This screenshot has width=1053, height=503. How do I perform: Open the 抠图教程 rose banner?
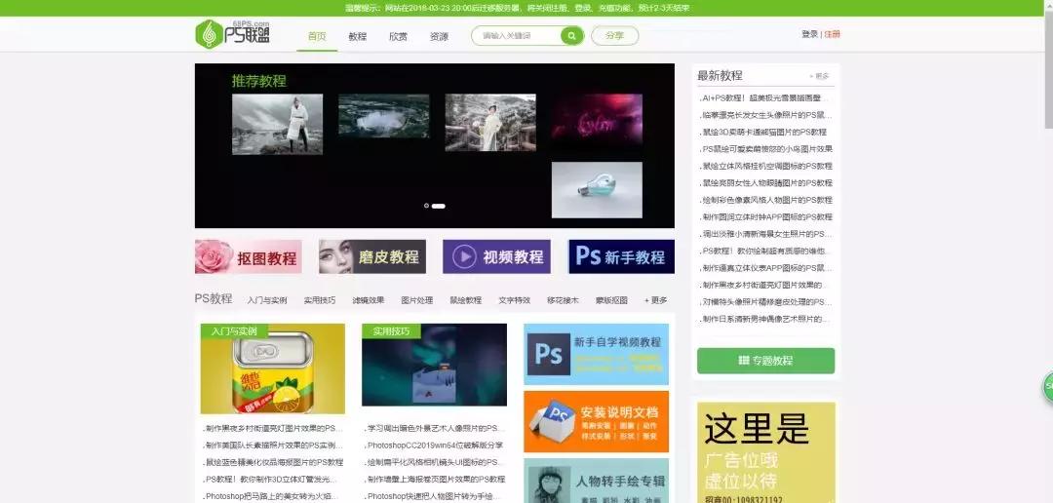(249, 256)
